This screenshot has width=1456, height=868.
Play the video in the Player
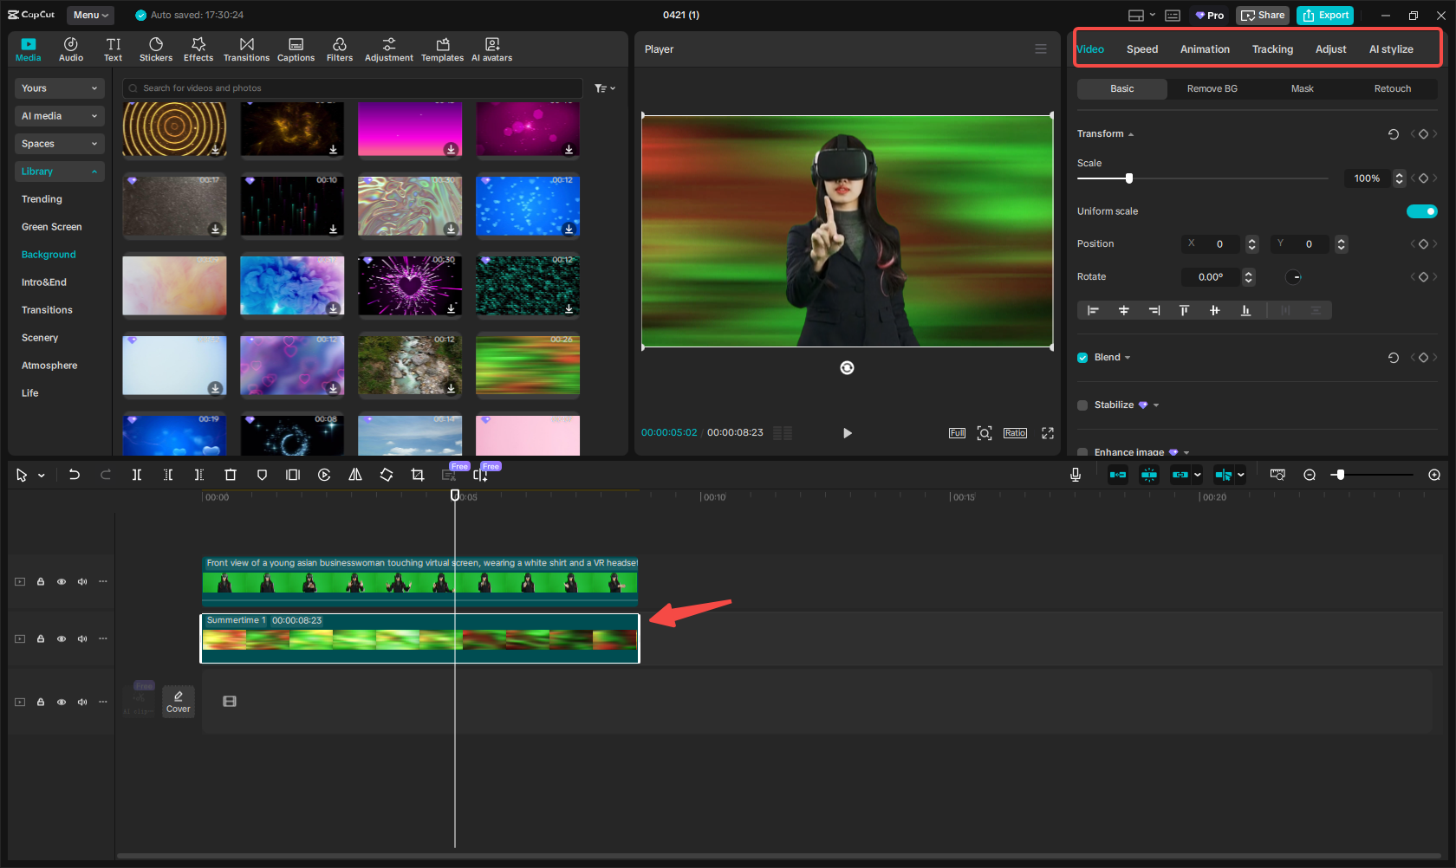pyautogui.click(x=847, y=433)
